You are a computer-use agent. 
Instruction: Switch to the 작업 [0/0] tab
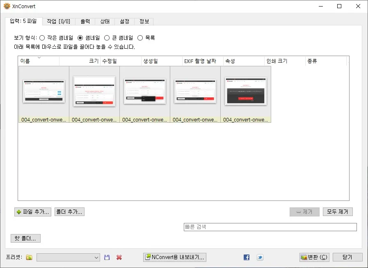58,22
